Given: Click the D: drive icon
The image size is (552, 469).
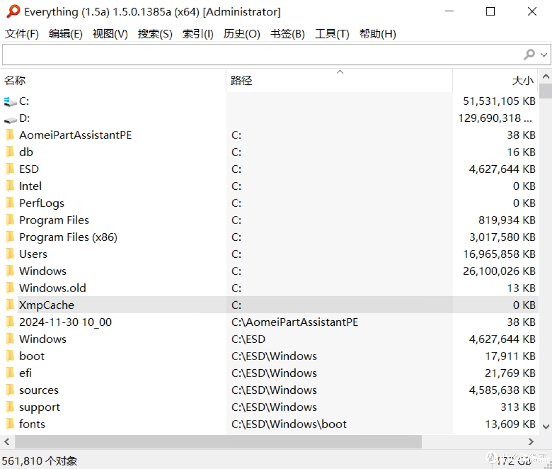Looking at the screenshot, I should [x=10, y=119].
